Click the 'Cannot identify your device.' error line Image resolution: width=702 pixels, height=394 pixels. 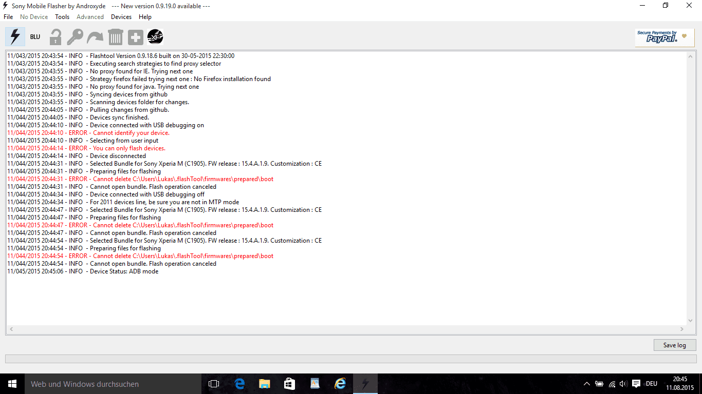(88, 133)
